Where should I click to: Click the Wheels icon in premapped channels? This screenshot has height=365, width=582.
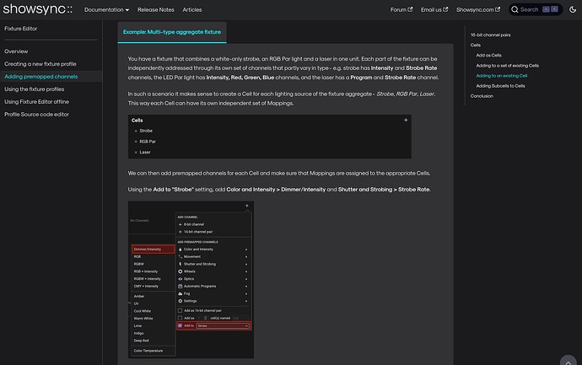pos(180,271)
